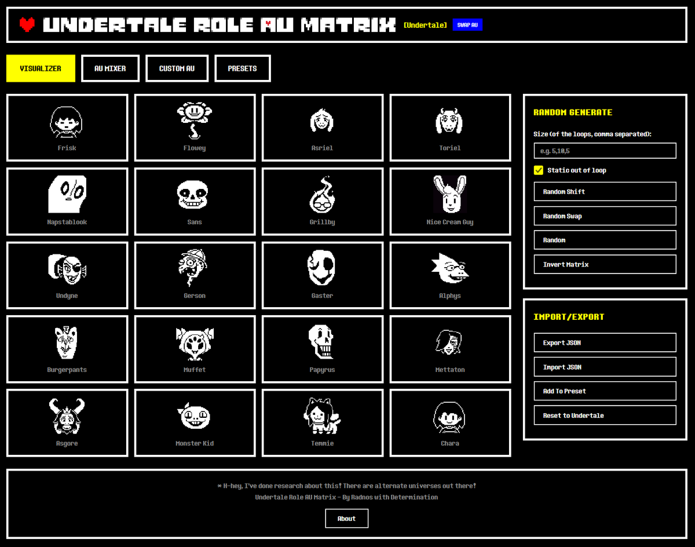Image resolution: width=695 pixels, height=547 pixels.
Task: Click the Random Generate heading
Action: click(572, 112)
